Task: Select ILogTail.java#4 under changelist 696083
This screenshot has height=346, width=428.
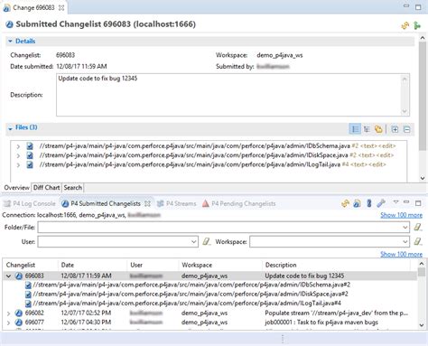Action: pyautogui.click(x=187, y=304)
